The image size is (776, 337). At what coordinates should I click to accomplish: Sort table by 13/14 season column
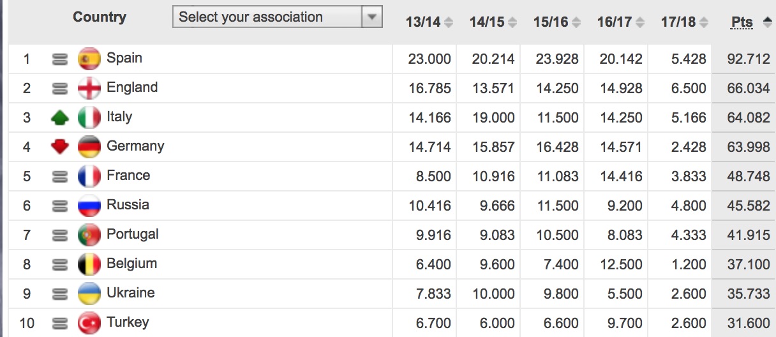pyautogui.click(x=429, y=22)
